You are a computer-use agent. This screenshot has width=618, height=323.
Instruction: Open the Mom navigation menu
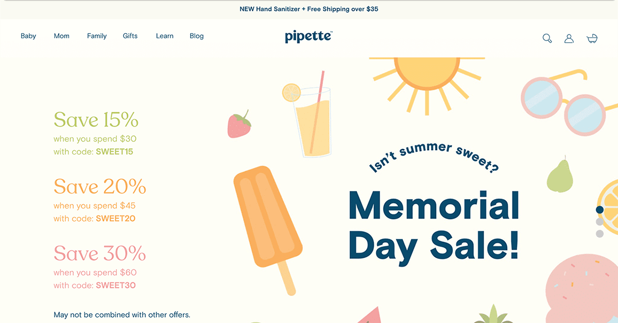[61, 36]
